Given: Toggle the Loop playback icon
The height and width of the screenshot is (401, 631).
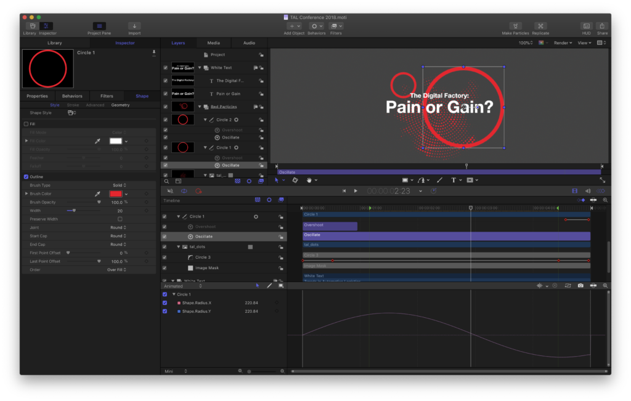Looking at the screenshot, I should [x=184, y=191].
